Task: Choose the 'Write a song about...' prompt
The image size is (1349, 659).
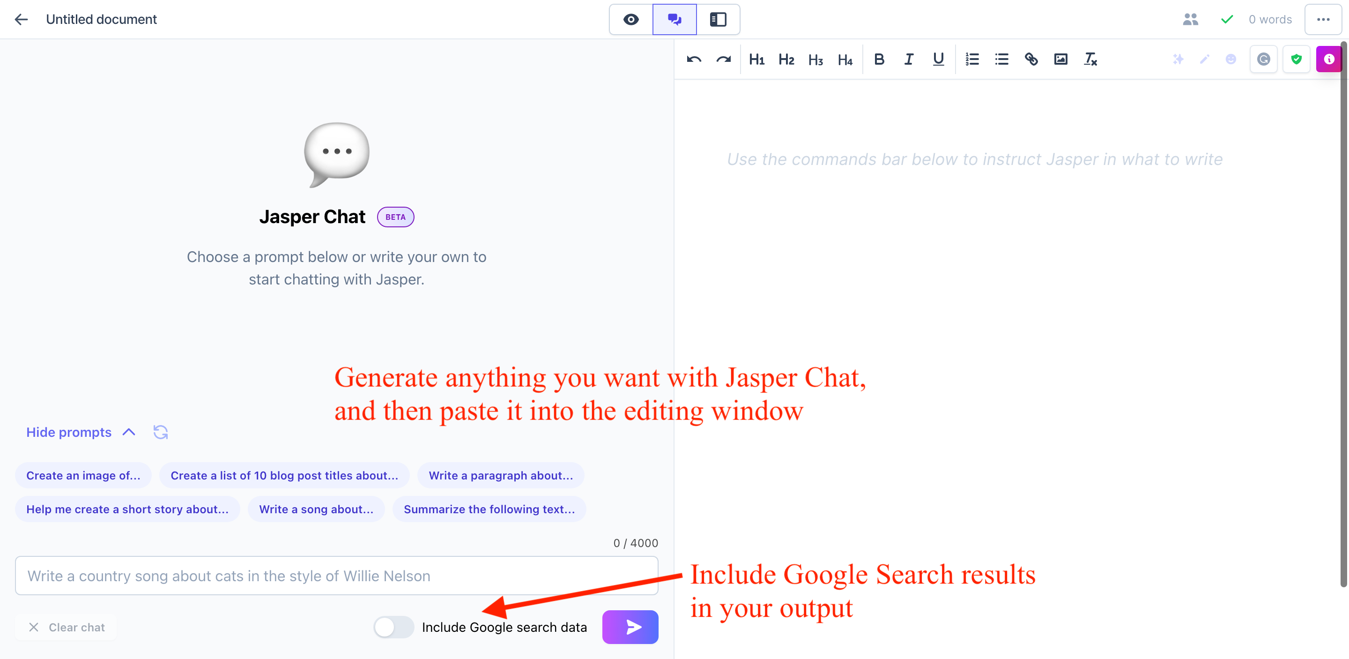Action: pyautogui.click(x=316, y=509)
